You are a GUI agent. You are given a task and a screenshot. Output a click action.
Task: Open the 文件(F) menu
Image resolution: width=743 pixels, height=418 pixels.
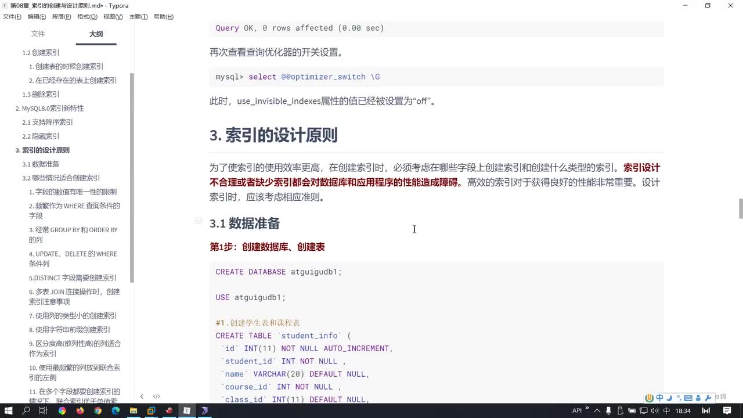point(12,16)
